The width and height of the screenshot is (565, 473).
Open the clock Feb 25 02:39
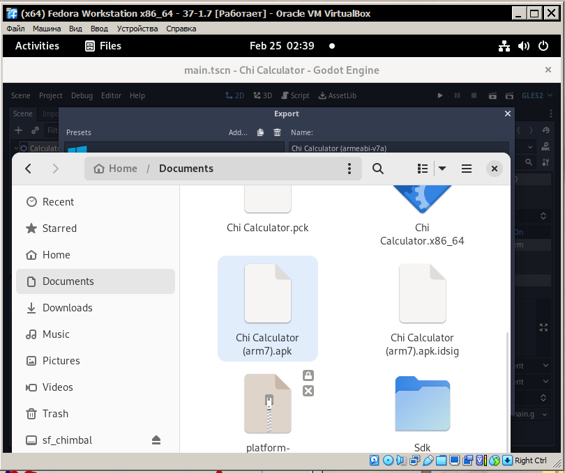pyautogui.click(x=282, y=46)
